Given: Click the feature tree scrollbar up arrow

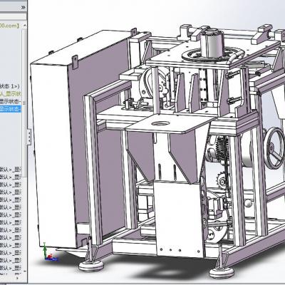Looking at the screenshot, I should 25,26.
